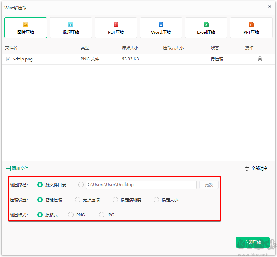Select the 无损压缩 radio button

[78, 200]
